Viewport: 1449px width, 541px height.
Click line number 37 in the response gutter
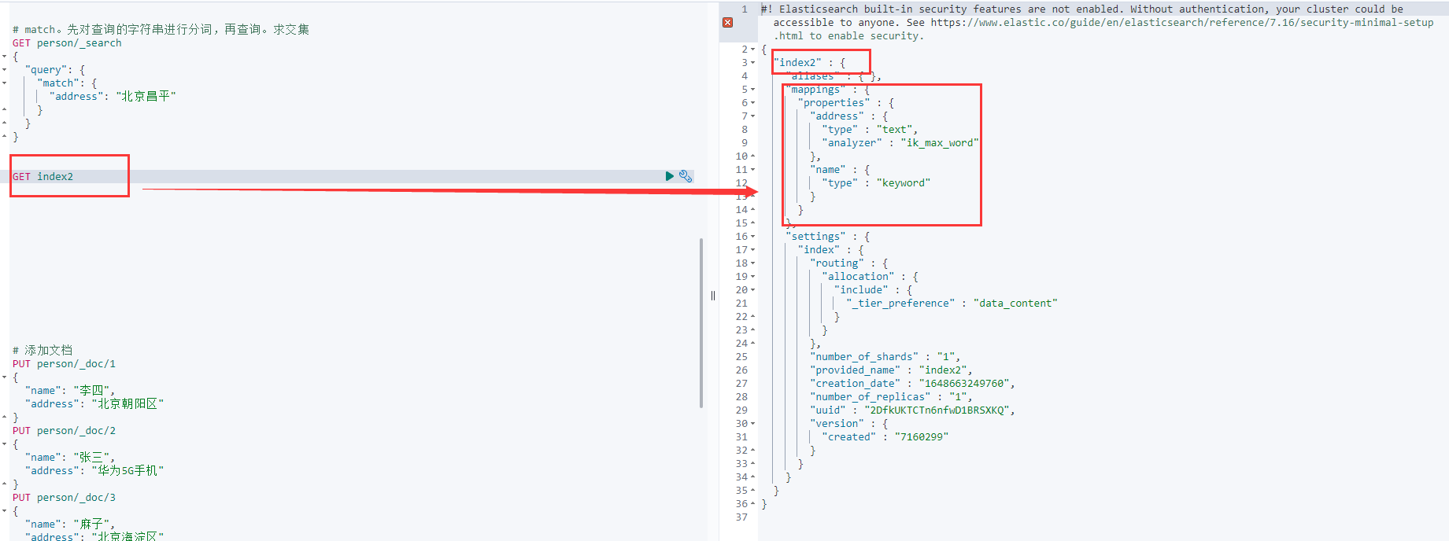pyautogui.click(x=741, y=517)
